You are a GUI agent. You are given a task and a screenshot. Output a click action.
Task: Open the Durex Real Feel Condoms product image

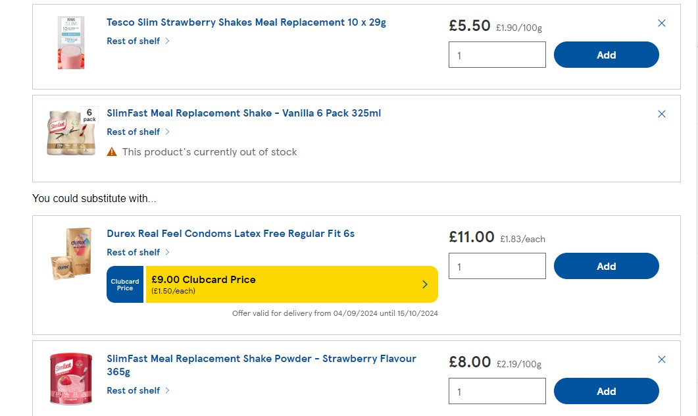[71, 253]
